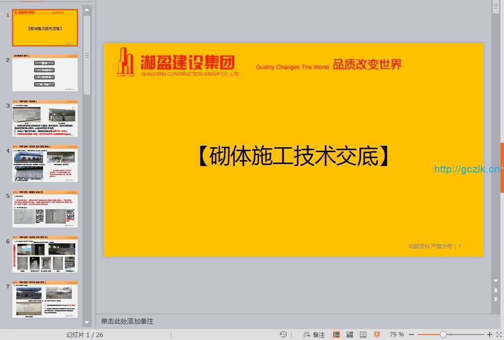The height and width of the screenshot is (340, 504).
Task: Start slideshow from the orange play icon
Action: point(377,335)
